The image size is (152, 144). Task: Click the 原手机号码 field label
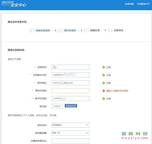[41, 91]
